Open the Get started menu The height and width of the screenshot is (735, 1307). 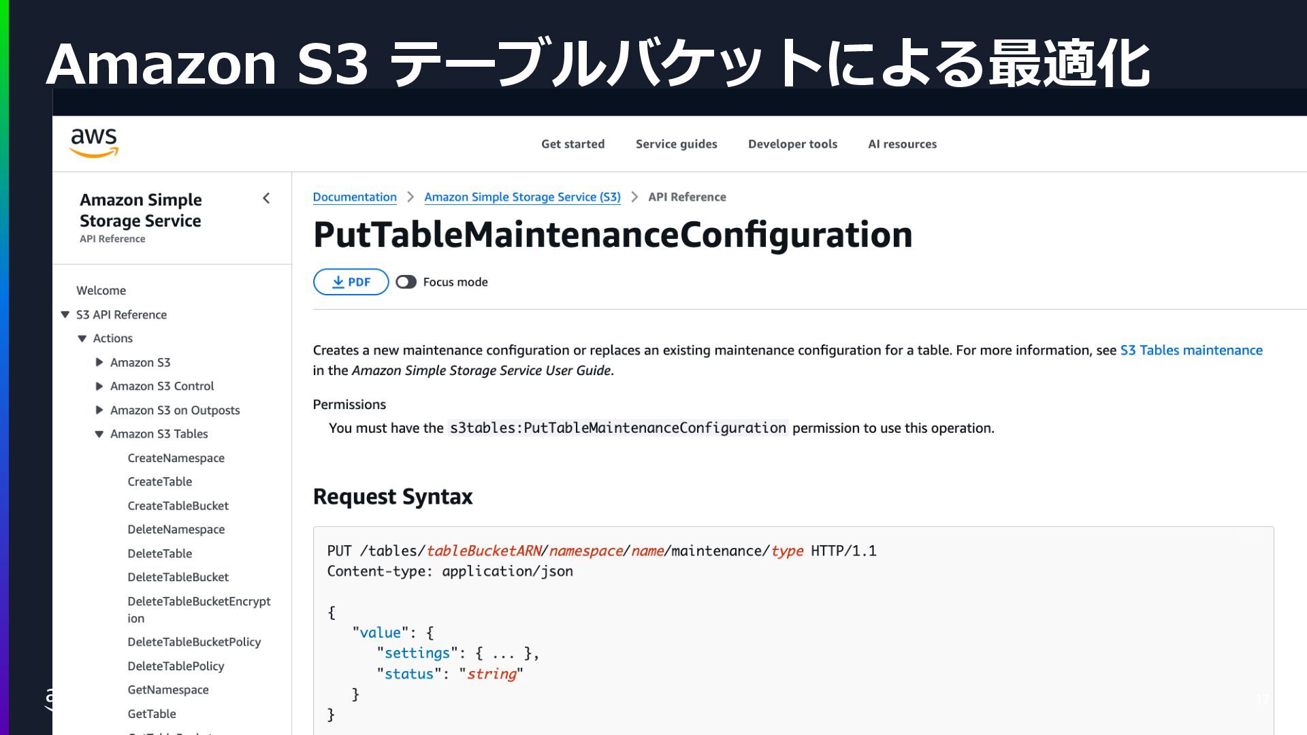[572, 144]
